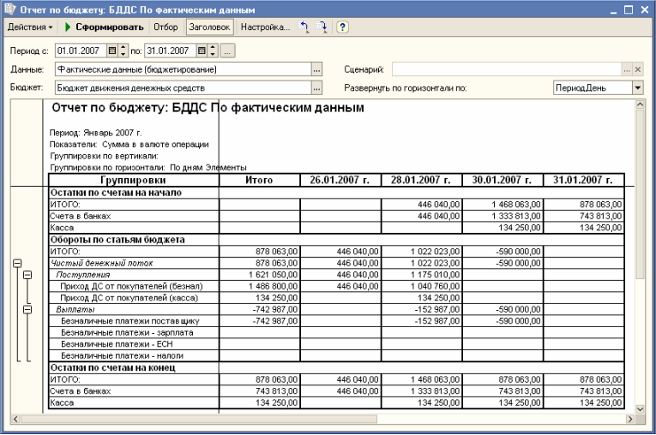656x435 pixels.
Task: Open the period selection ellipsis button
Action: point(227,51)
